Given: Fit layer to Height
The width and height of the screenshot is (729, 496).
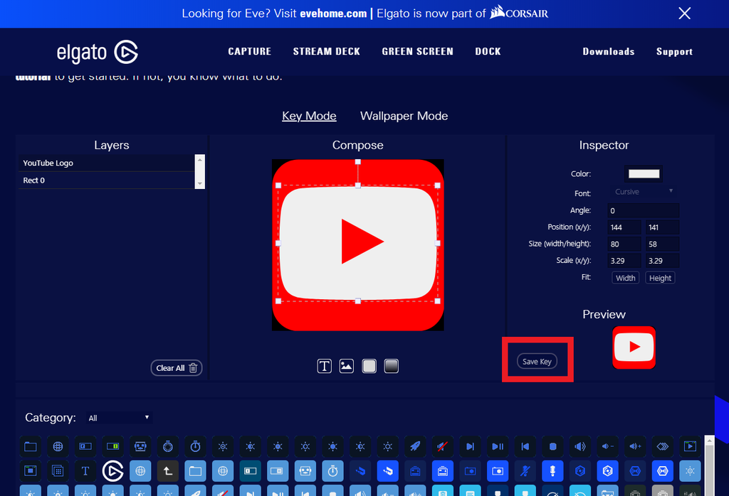Looking at the screenshot, I should (660, 278).
